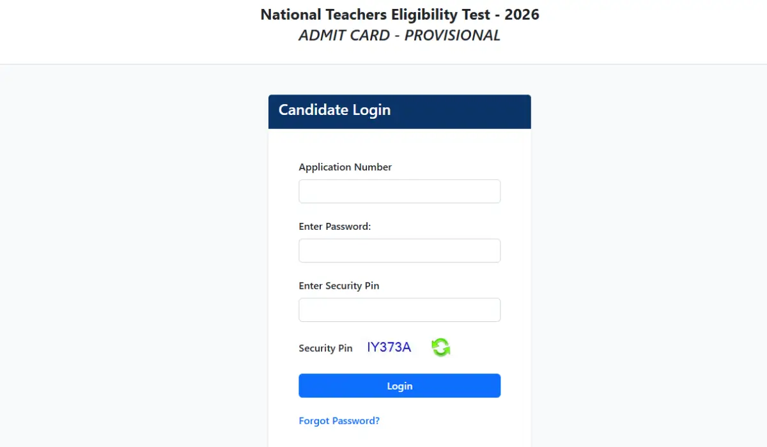Click the green refresh icon to regenerate security pin
The image size is (767, 447).
[440, 347]
